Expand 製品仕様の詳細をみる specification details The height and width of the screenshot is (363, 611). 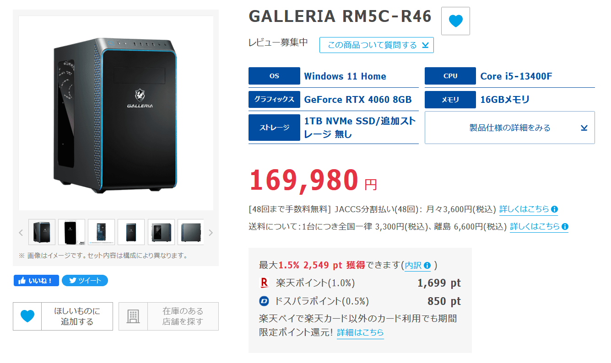click(510, 128)
